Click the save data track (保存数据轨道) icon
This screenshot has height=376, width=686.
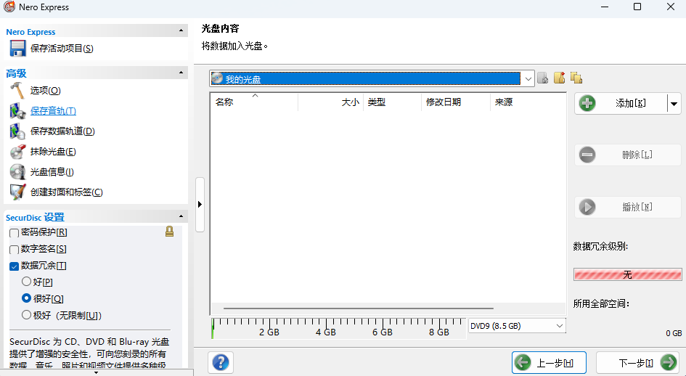pyautogui.click(x=17, y=131)
